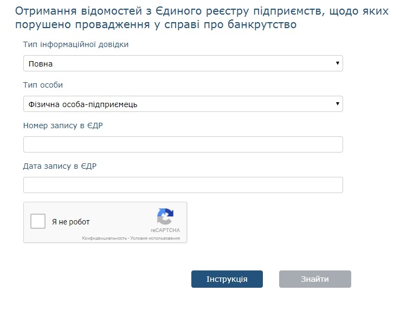This screenshot has height=311, width=400.
Task: Click the "Номер запису в ЄДР" label
Action: (x=63, y=125)
